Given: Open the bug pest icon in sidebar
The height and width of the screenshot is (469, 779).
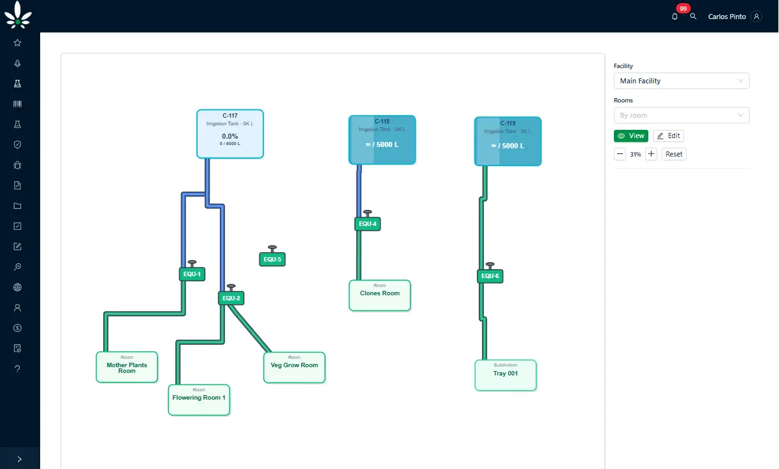Looking at the screenshot, I should point(17,165).
